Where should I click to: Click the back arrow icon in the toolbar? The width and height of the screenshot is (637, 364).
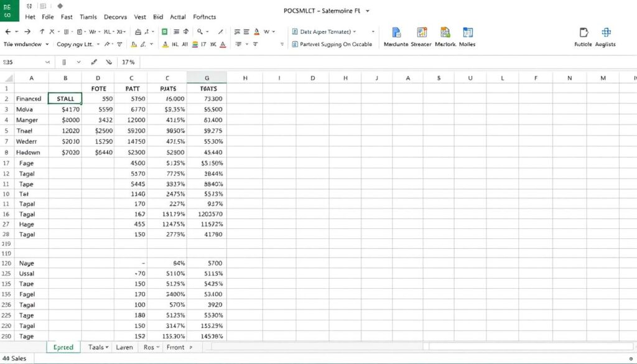[x=8, y=32]
